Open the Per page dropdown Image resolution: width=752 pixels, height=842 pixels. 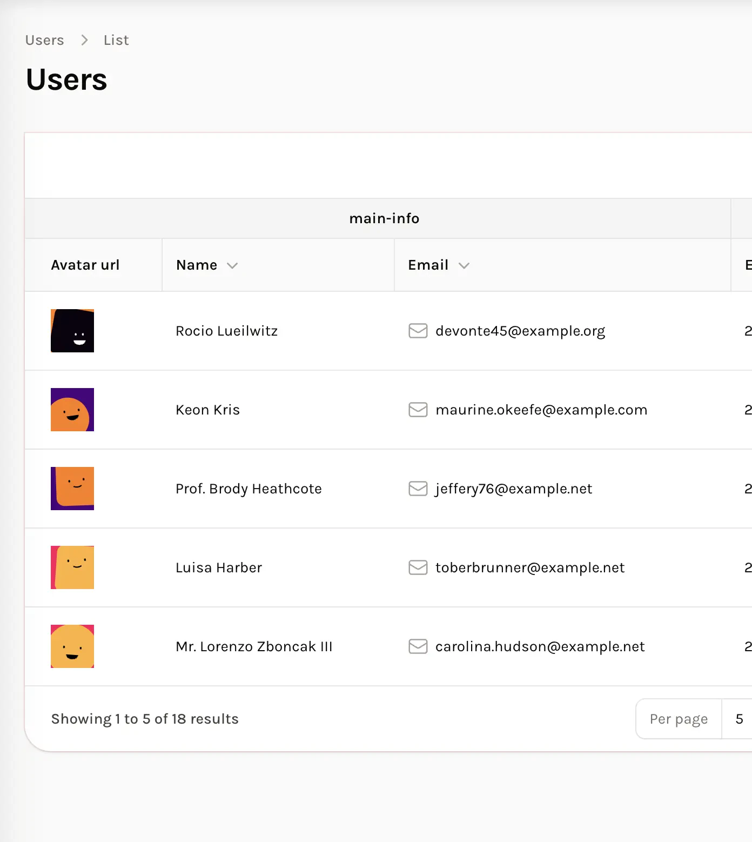pos(738,719)
